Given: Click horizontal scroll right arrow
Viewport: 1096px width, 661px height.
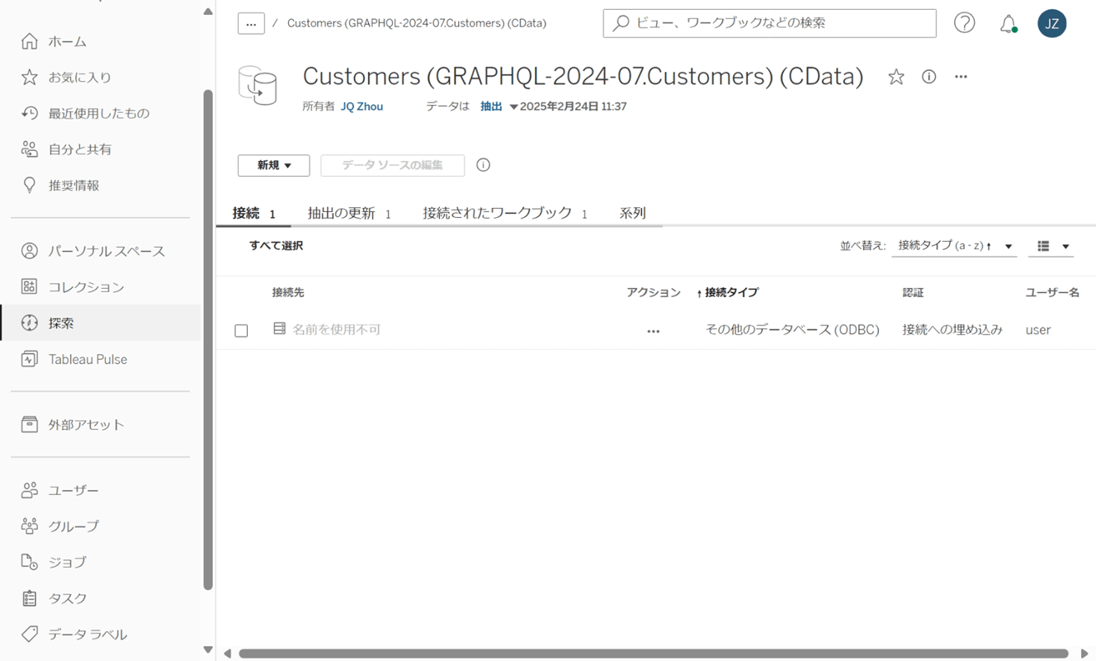Looking at the screenshot, I should 1084,654.
